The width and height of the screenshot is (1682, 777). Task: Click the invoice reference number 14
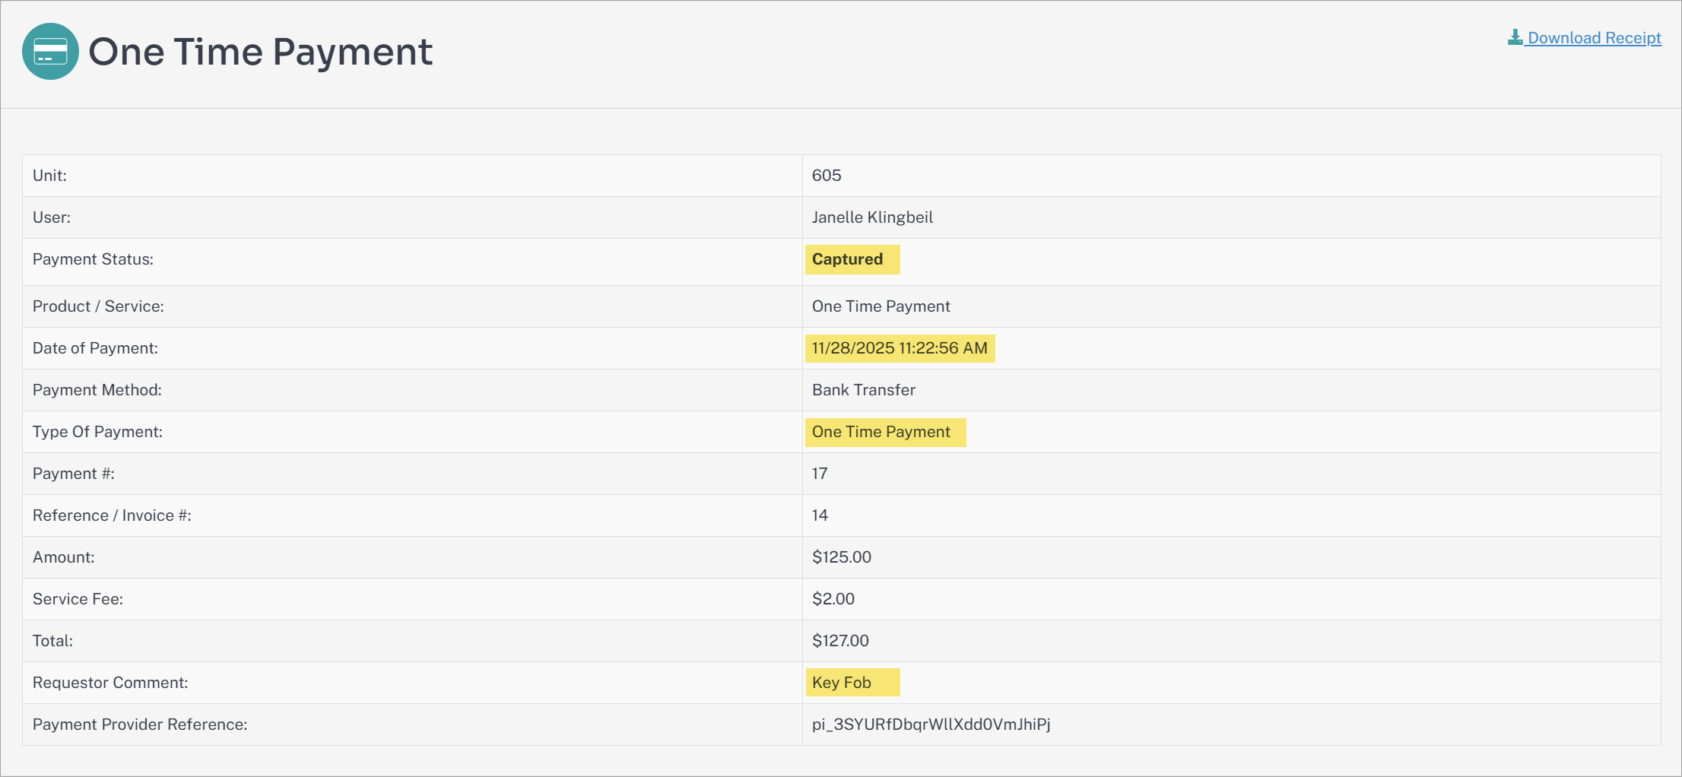click(820, 515)
